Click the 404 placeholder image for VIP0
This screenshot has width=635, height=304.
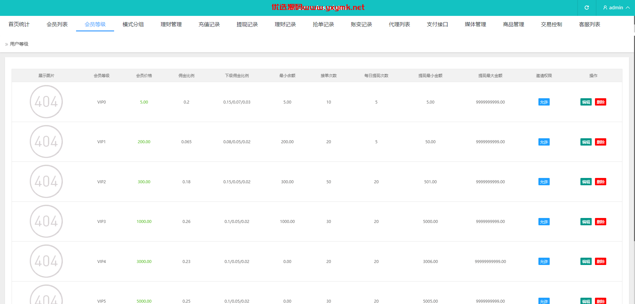[46, 102]
